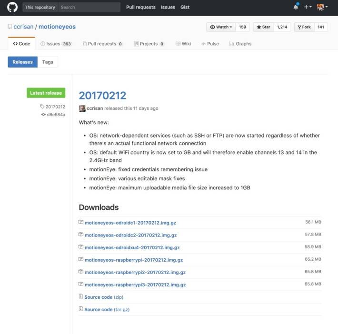The width and height of the screenshot is (338, 334).
Task: Click the package icon beside odroidc2 download
Action: click(81, 234)
